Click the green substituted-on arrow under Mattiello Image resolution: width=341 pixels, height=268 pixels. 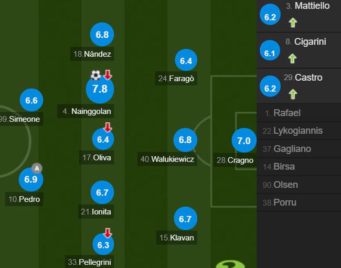point(293,23)
